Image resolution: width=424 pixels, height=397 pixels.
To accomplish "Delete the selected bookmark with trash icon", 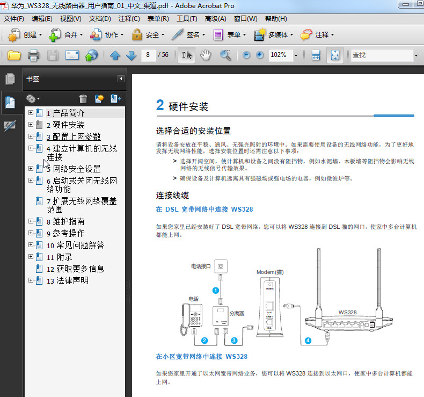I will click(83, 99).
